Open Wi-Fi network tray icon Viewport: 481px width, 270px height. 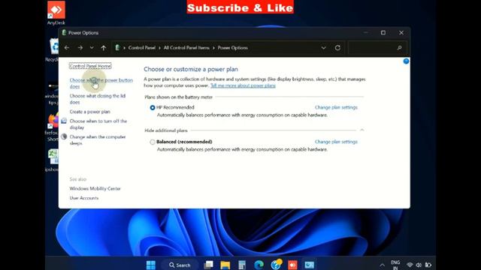[410, 265]
